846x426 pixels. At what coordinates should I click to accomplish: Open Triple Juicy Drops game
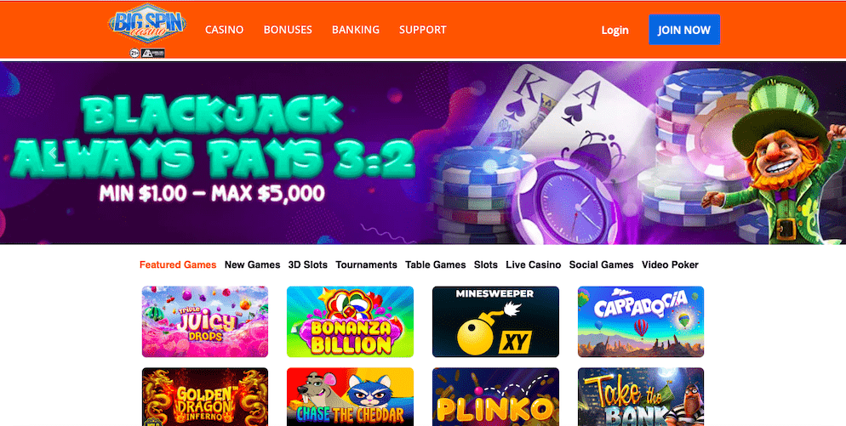click(205, 321)
